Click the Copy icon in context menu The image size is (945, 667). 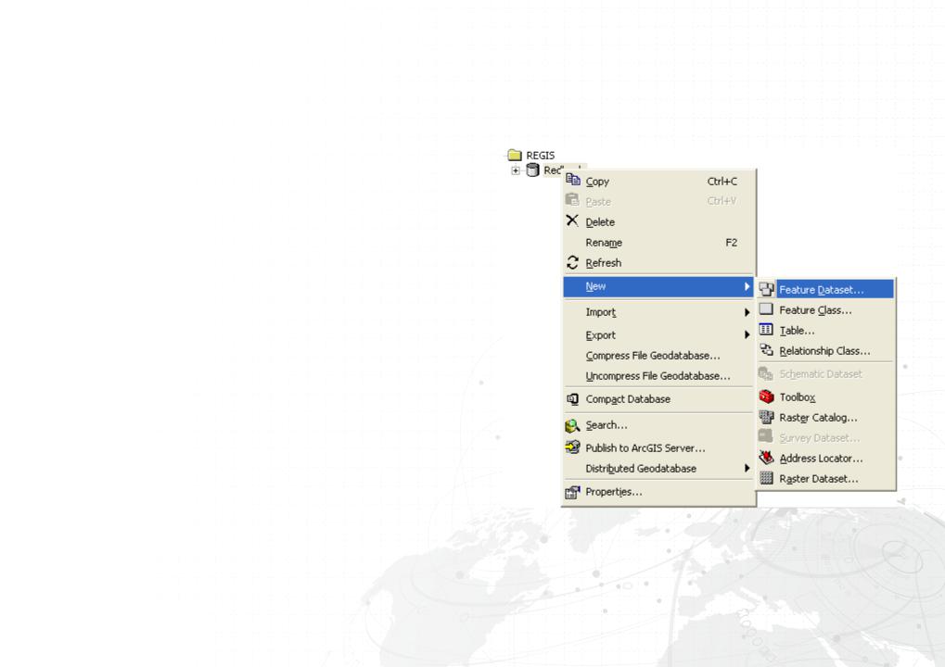coord(572,180)
